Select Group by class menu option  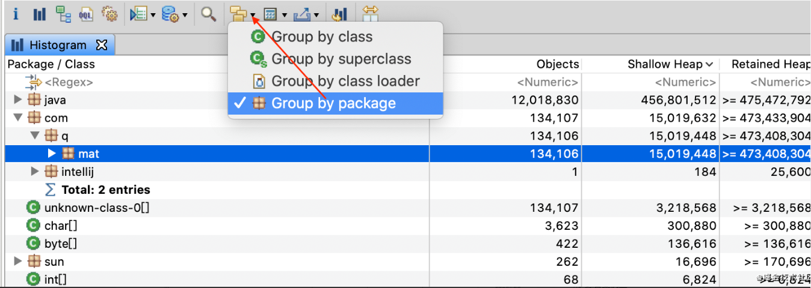pyautogui.click(x=322, y=37)
